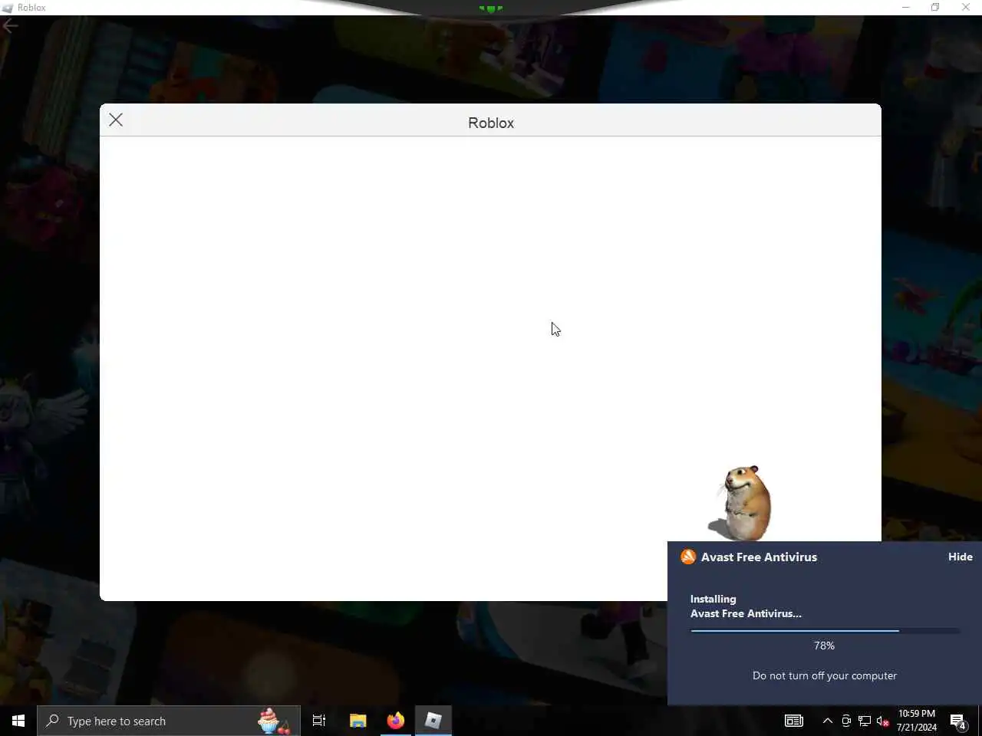Minimize the Roblox window
982x736 pixels.
click(x=905, y=8)
